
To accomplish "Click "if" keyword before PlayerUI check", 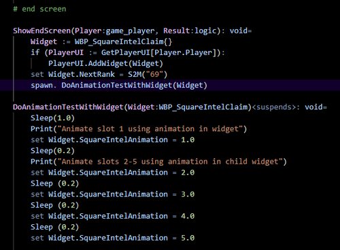I will click(35, 53).
